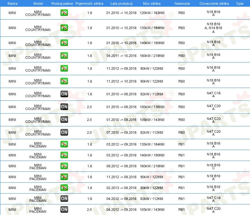Select Paceman 105kW / 143KM power cell
Viewport: 250px width, 215px height.
(x=152, y=210)
